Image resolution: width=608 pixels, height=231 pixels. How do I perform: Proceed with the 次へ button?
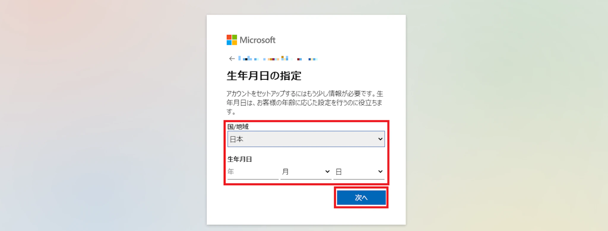[361, 198]
